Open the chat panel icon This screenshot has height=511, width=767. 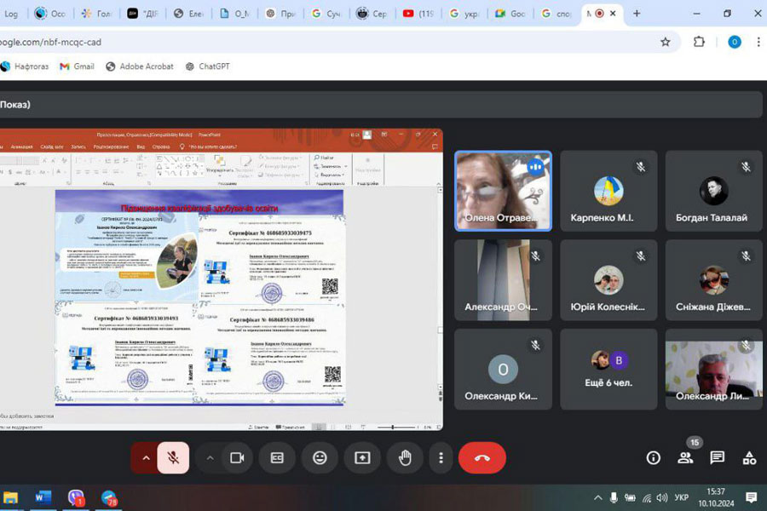click(x=718, y=458)
